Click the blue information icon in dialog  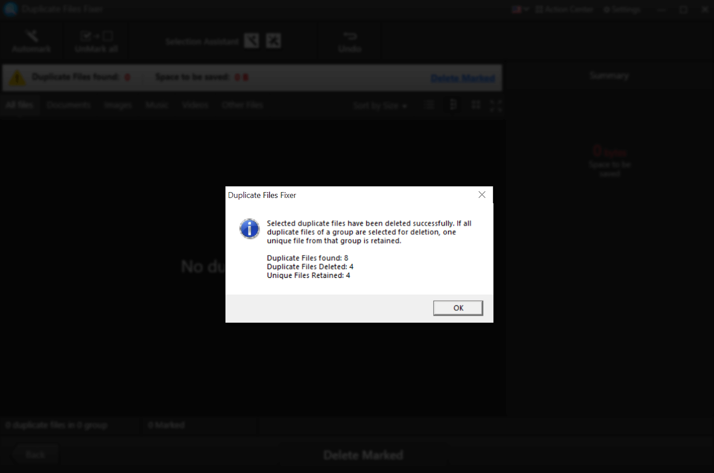pyautogui.click(x=249, y=229)
